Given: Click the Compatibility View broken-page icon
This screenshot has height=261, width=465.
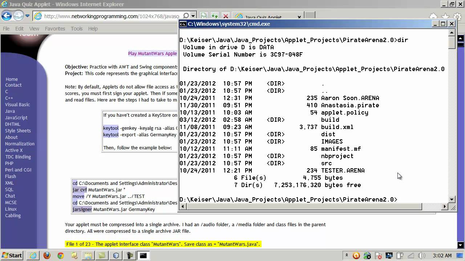Looking at the screenshot, I should 203,16.
